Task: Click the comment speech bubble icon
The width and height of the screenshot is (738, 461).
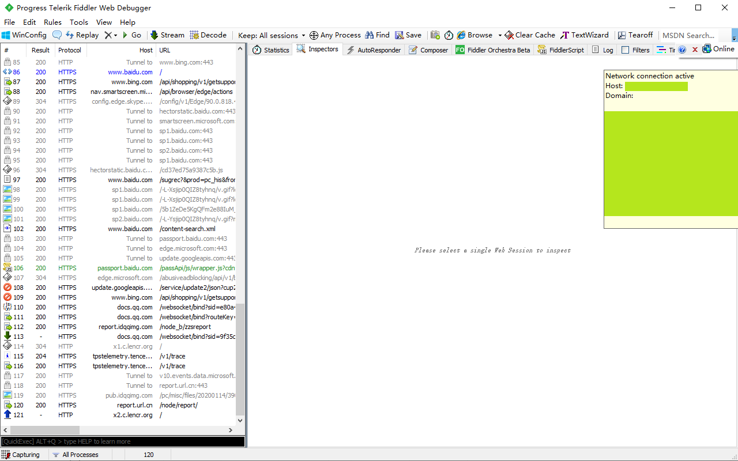Action: point(57,35)
